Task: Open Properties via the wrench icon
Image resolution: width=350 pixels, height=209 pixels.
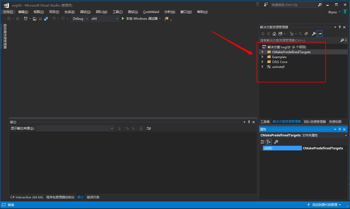Action: point(314,34)
